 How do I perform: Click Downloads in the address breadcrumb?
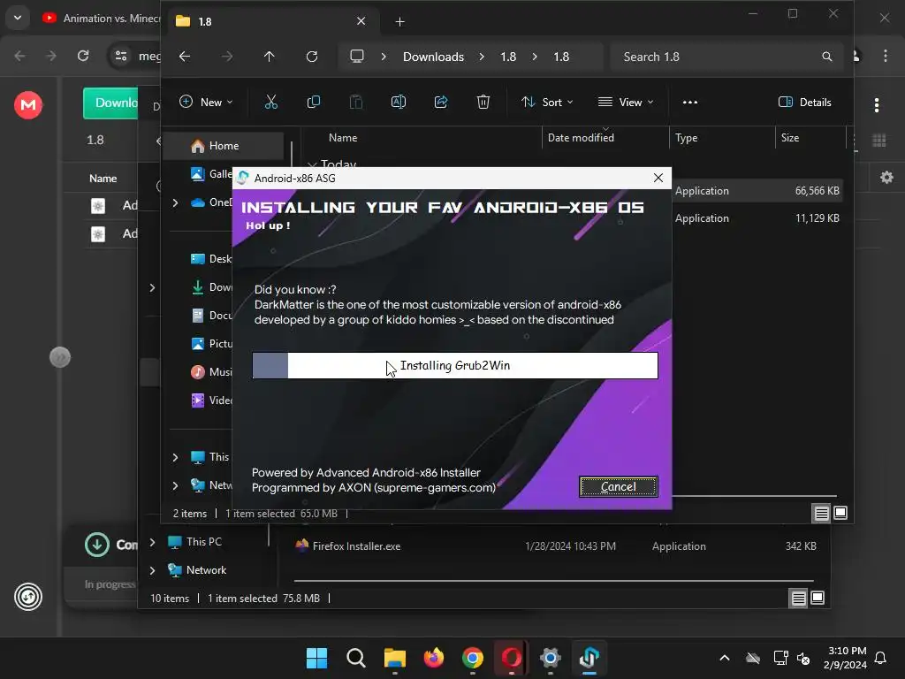pos(433,57)
